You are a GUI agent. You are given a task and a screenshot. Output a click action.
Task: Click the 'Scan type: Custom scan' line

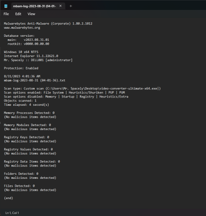82,88
